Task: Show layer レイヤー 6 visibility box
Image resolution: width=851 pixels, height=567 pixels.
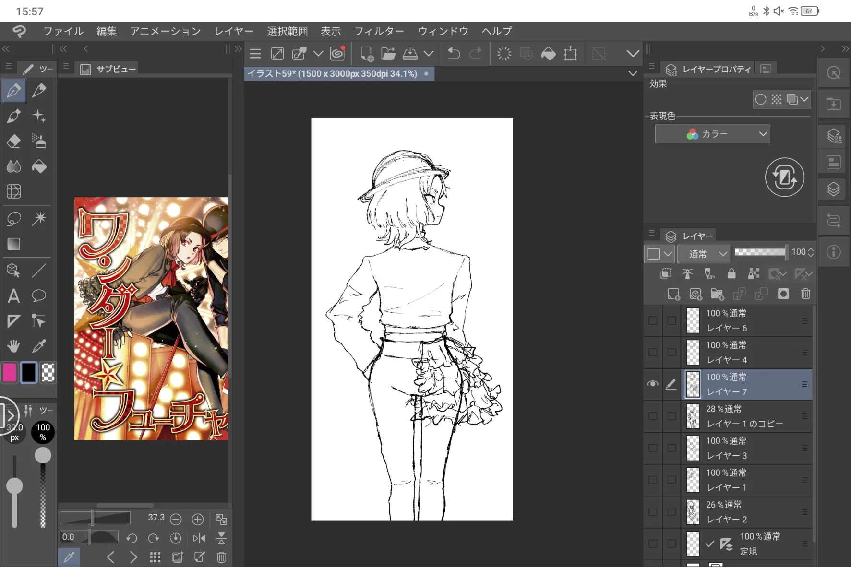Action: pyautogui.click(x=653, y=320)
